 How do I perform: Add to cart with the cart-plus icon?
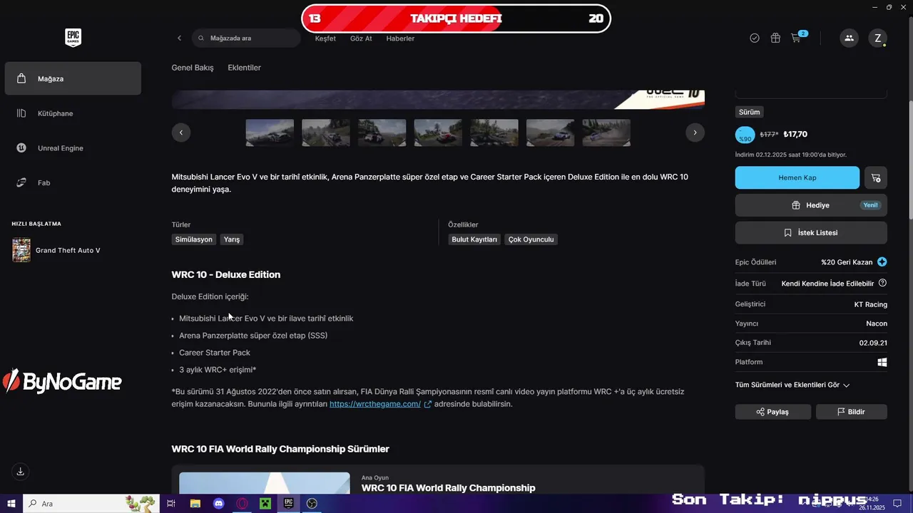pyautogui.click(x=876, y=177)
